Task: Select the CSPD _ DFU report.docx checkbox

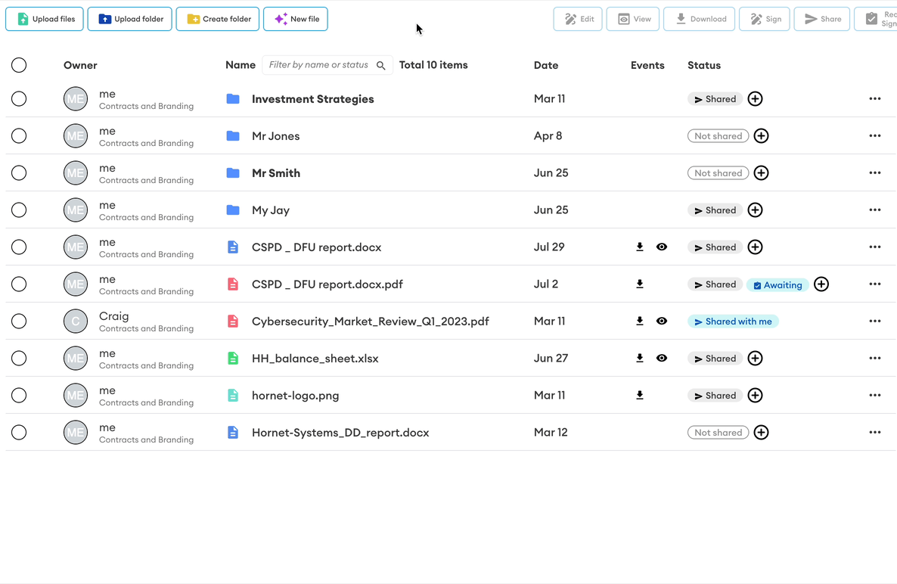Action: [x=19, y=247]
